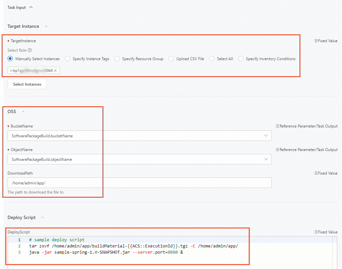Viewport: 342px width, 269px height.
Task: Click the selected instance ID tag text
Action: coord(31,71)
